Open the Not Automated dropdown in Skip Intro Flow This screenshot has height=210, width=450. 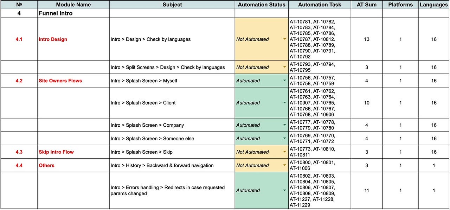click(284, 152)
